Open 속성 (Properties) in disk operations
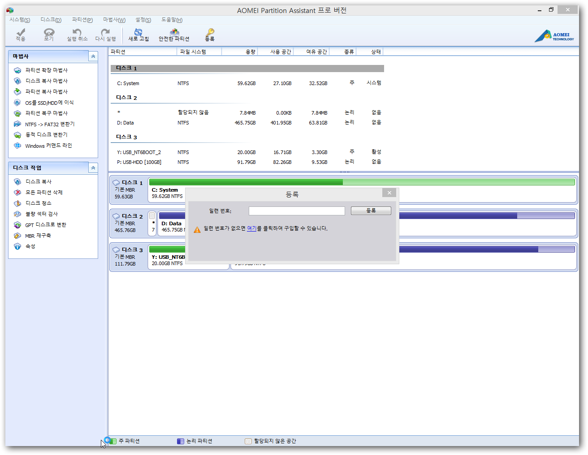The width and height of the screenshot is (588, 455). [30, 246]
